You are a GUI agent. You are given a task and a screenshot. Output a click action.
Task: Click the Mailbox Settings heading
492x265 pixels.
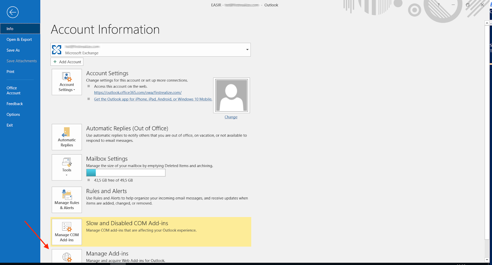(107, 159)
